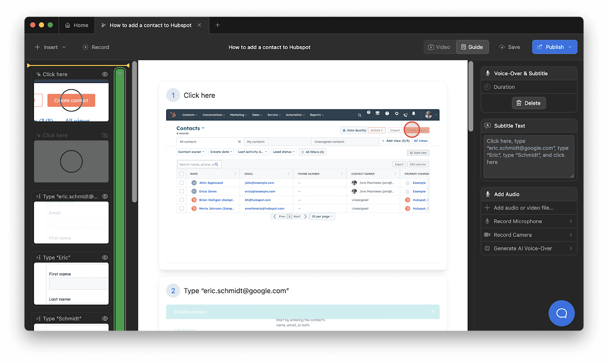Image resolution: width=608 pixels, height=363 pixels.
Task: Click into the subtitle text box
Action: pos(529,156)
